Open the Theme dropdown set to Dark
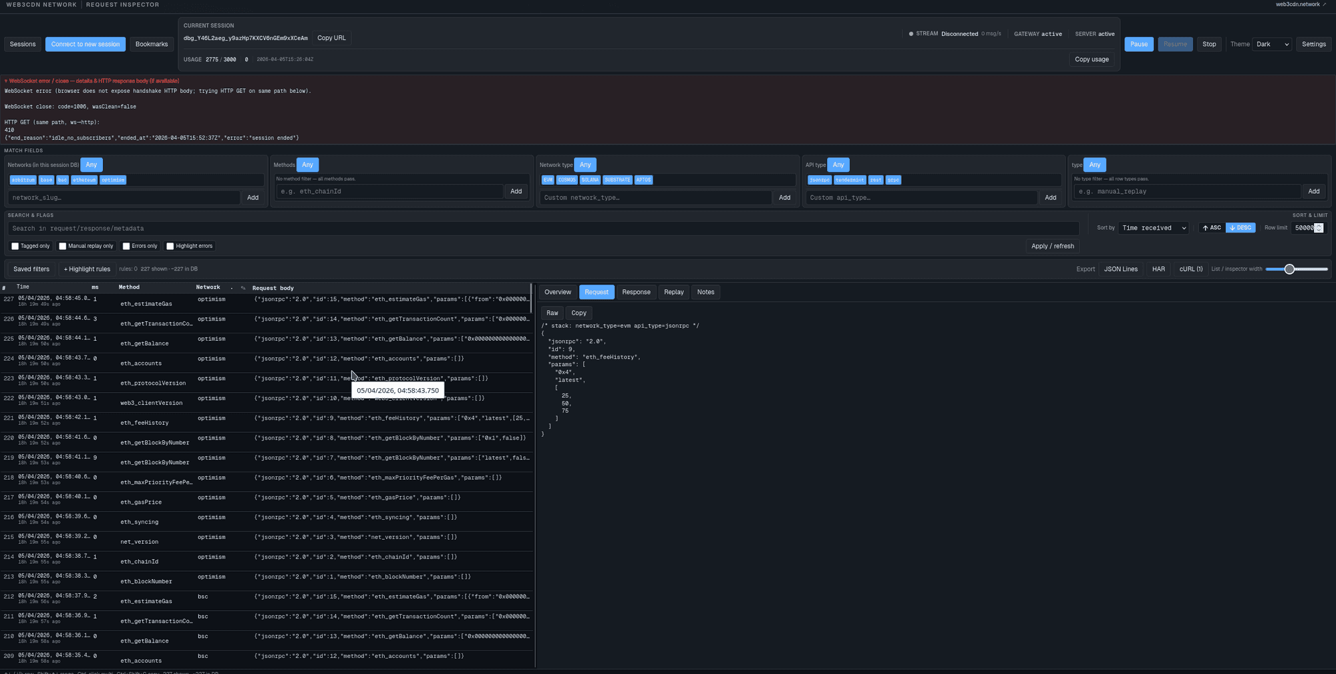 [x=1272, y=44]
